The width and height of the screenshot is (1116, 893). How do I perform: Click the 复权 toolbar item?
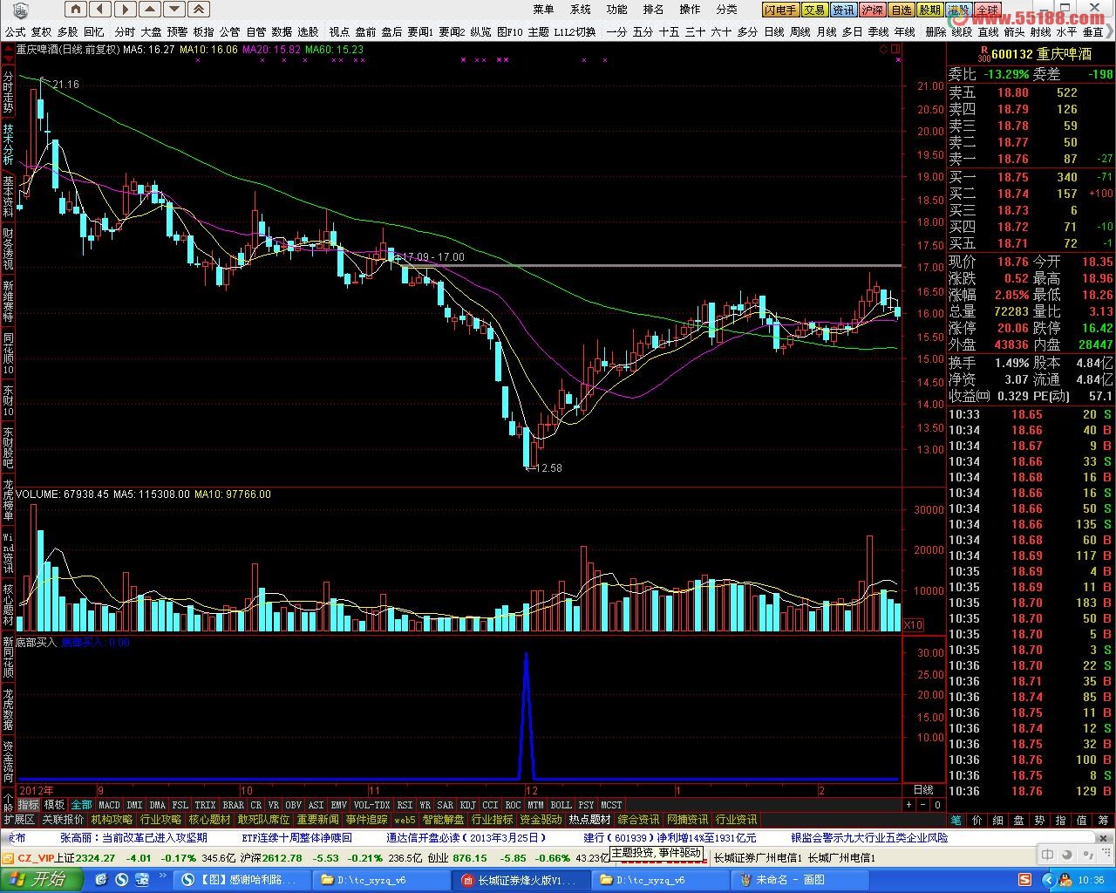coord(41,32)
